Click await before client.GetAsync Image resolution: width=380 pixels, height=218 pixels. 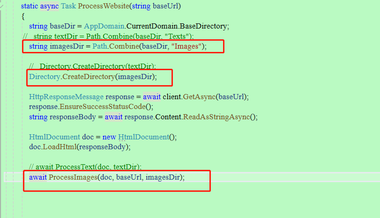152,97
